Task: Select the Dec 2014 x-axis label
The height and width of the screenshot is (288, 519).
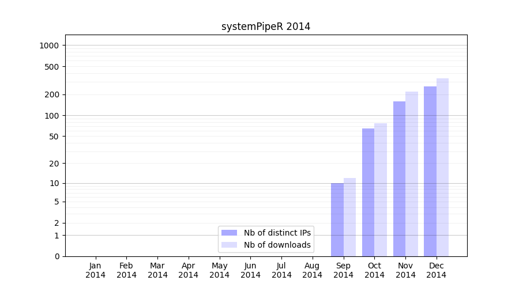Action: click(x=437, y=270)
